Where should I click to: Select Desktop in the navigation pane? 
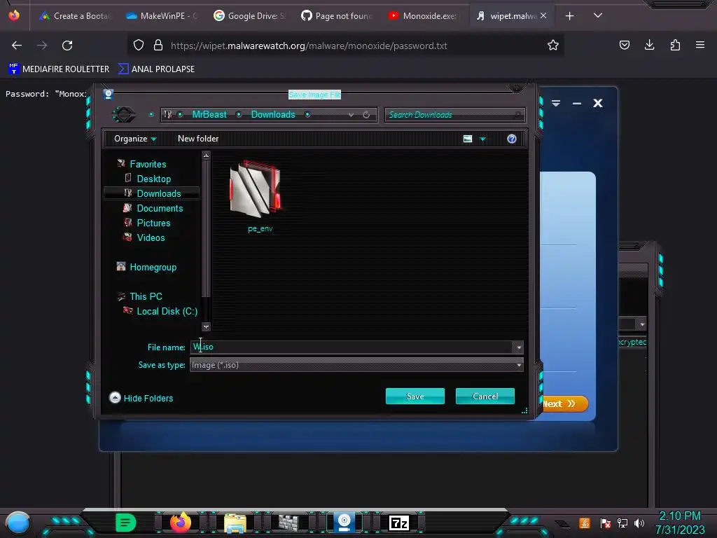click(x=153, y=179)
